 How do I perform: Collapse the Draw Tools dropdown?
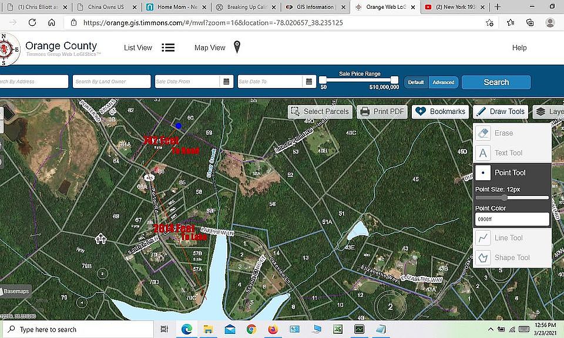coord(500,111)
